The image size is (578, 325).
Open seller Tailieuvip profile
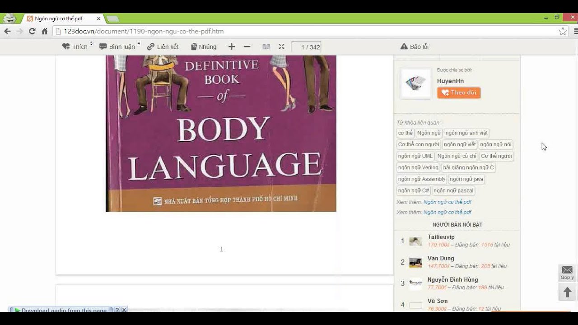(x=441, y=237)
